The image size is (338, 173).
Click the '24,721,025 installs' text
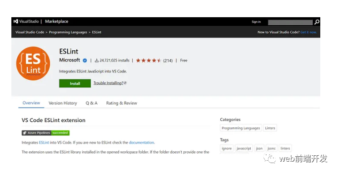point(114,60)
